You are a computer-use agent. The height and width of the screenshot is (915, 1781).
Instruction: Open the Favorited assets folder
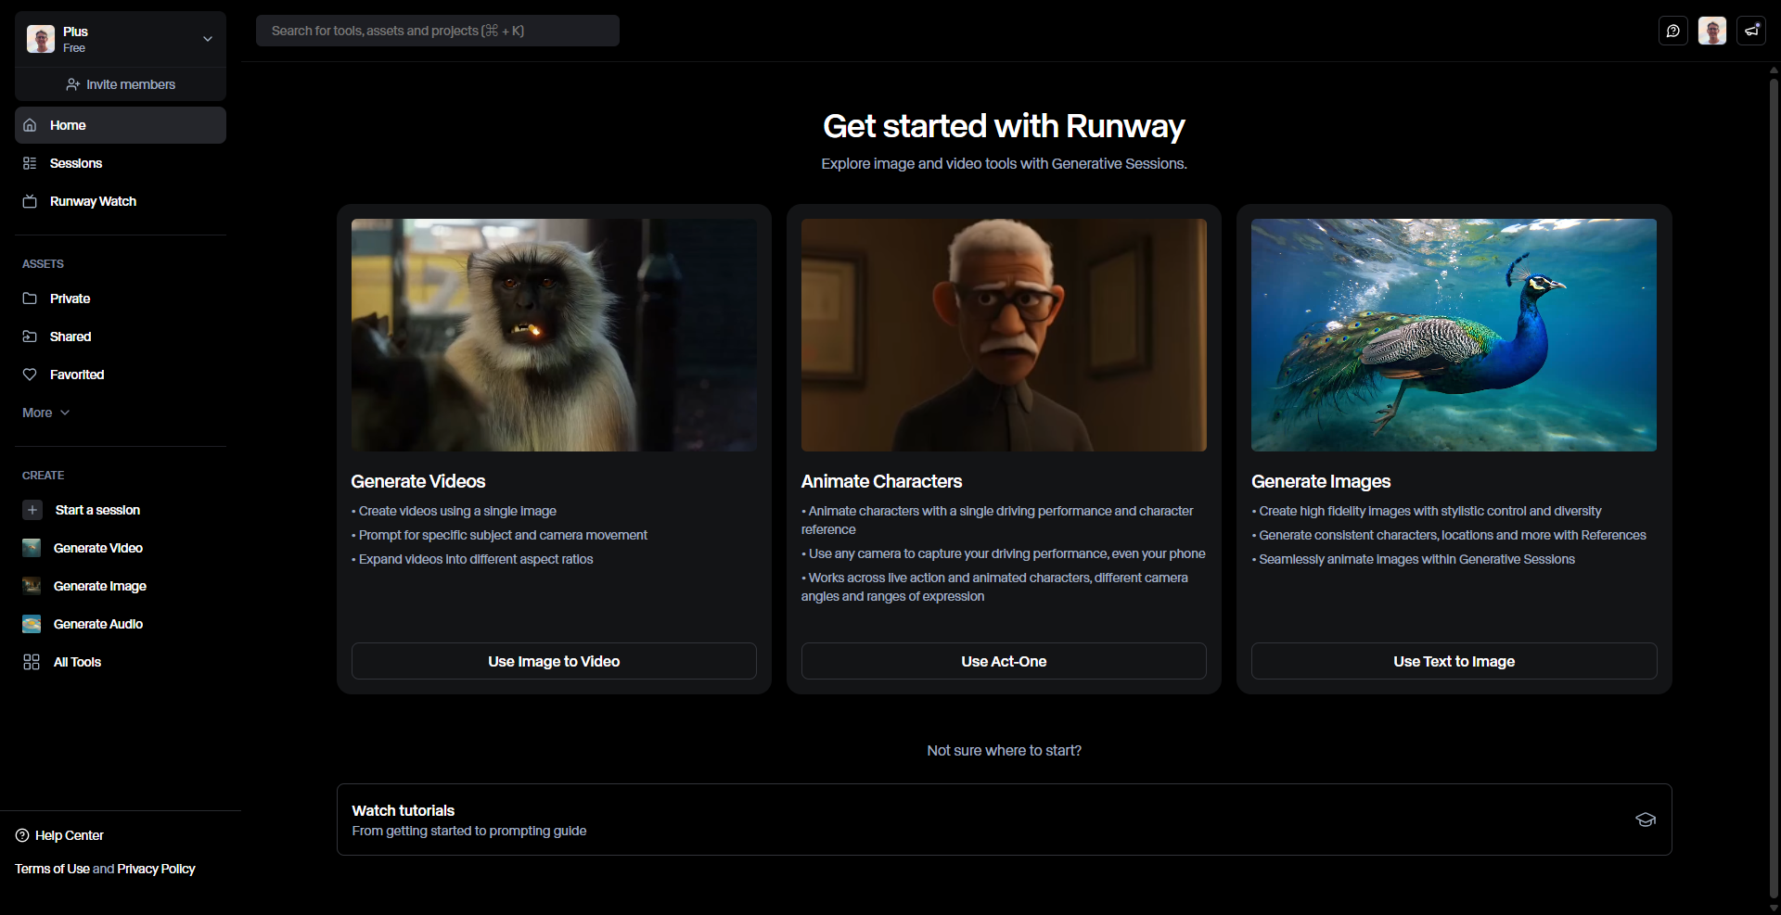click(x=77, y=375)
